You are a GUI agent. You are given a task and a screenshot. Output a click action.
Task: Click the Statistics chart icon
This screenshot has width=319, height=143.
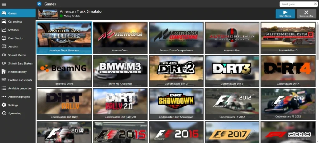tap(4, 30)
